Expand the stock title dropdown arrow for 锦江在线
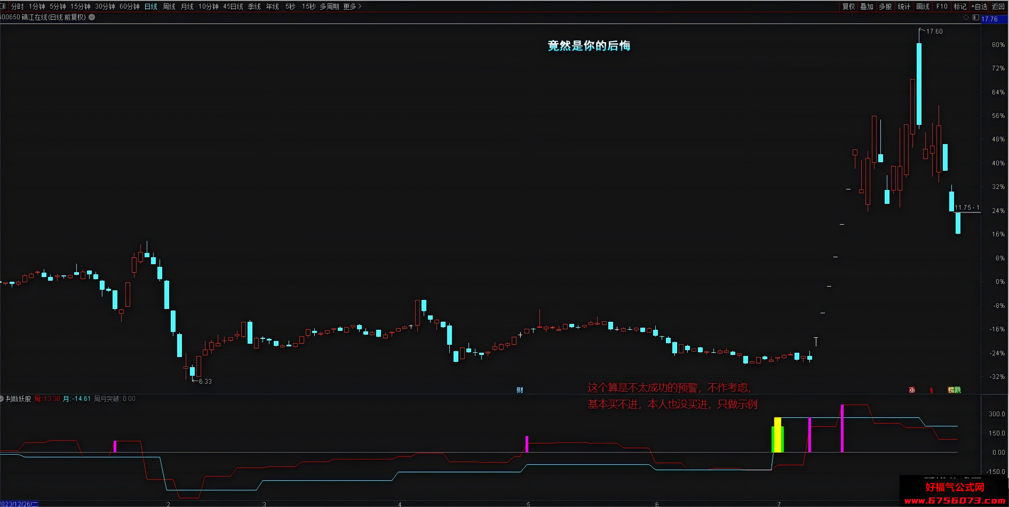The height and width of the screenshot is (507, 1009). coord(92,17)
